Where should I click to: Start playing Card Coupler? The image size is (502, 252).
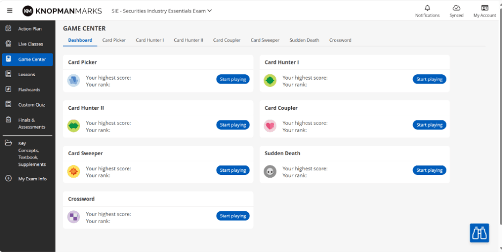[x=429, y=125]
